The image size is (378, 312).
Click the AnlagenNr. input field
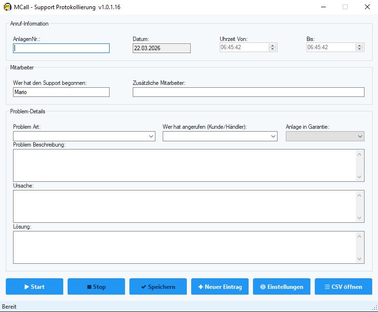[61, 48]
